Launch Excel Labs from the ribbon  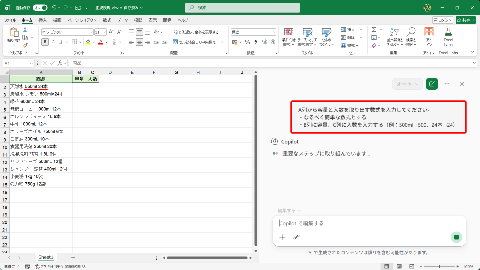[448, 37]
